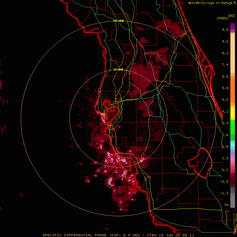Click the red Lake Okeechobee outline

click(200, 163)
